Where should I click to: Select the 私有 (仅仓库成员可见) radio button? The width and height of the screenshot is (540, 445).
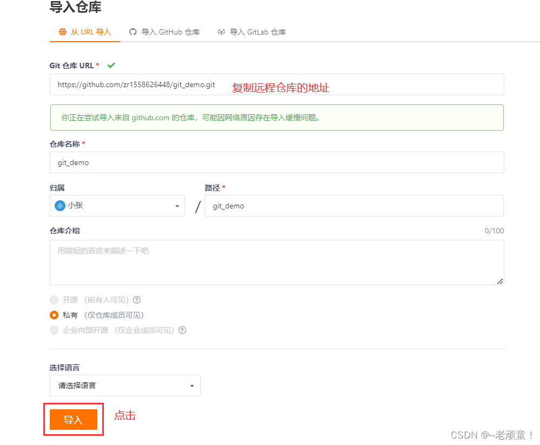pos(54,315)
